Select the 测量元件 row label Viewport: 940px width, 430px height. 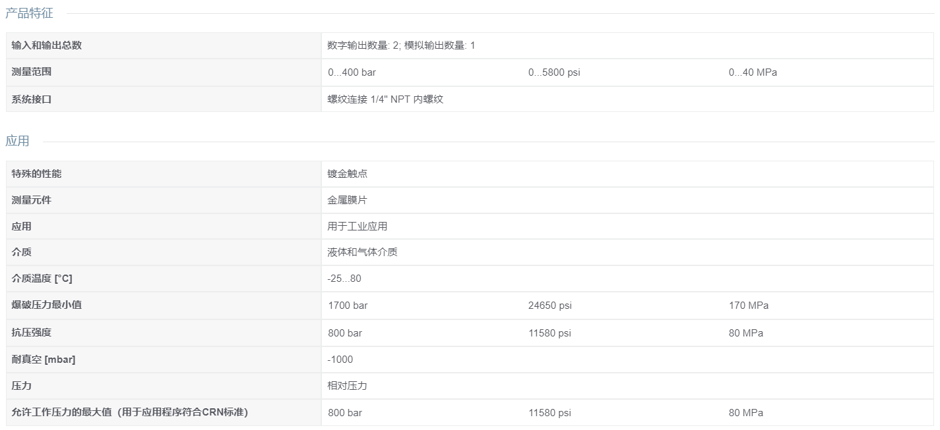31,200
